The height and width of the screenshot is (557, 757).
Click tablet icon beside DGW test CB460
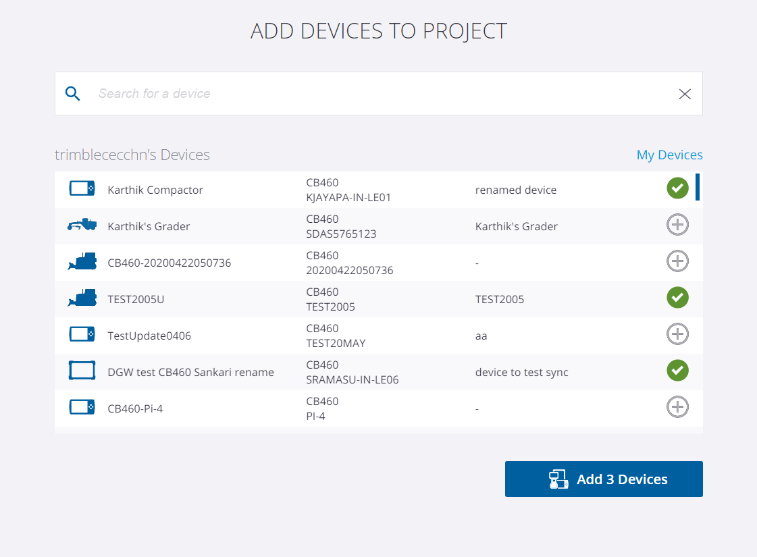tap(82, 370)
